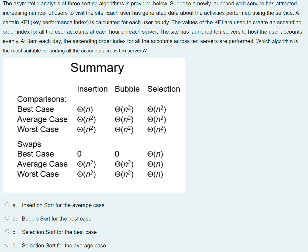Click the Summary table image

(x=94, y=125)
